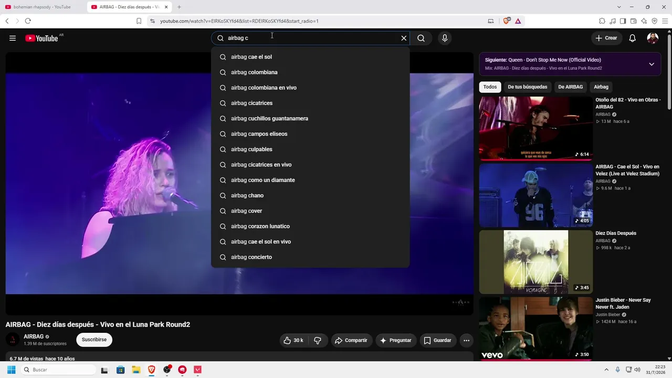
Task: Open Otoño del 82 video thumbnail
Action: point(535,129)
